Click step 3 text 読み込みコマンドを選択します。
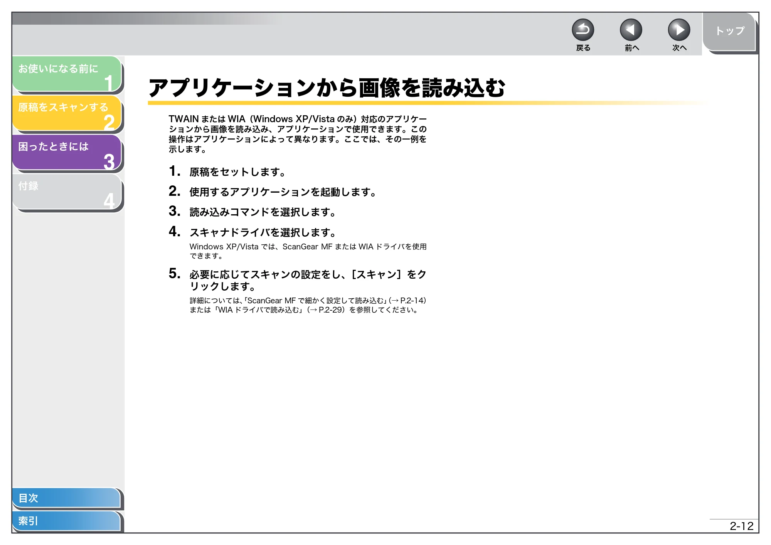The width and height of the screenshot is (771, 545). pyautogui.click(x=263, y=212)
